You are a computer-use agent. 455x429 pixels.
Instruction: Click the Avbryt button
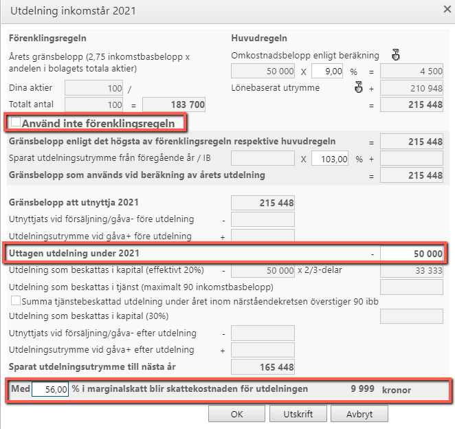359,414
